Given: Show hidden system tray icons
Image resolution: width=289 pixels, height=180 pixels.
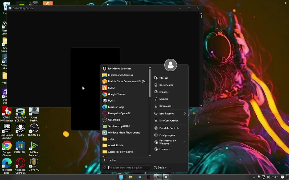Looking at the screenshot, I should pyautogui.click(x=254, y=177).
